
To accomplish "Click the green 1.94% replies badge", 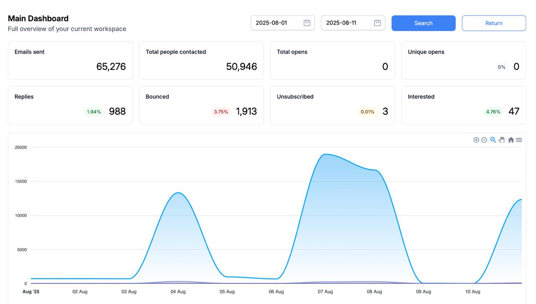I will (93, 112).
